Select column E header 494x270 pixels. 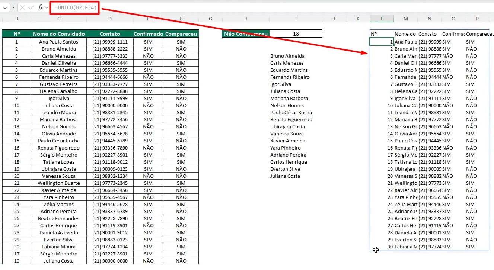(148, 19)
